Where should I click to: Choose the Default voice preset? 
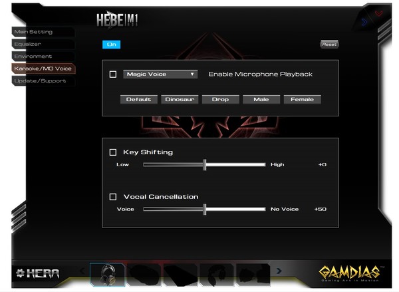coord(139,100)
